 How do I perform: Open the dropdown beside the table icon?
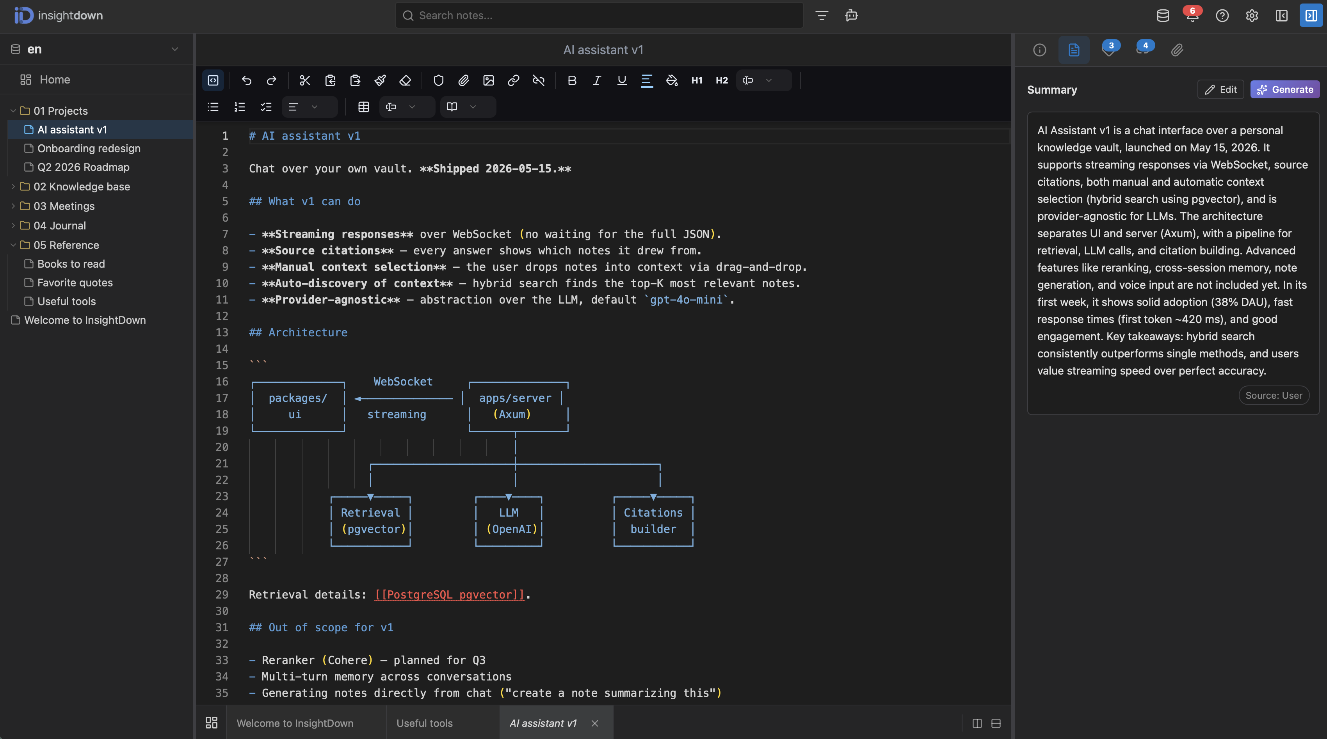[407, 107]
